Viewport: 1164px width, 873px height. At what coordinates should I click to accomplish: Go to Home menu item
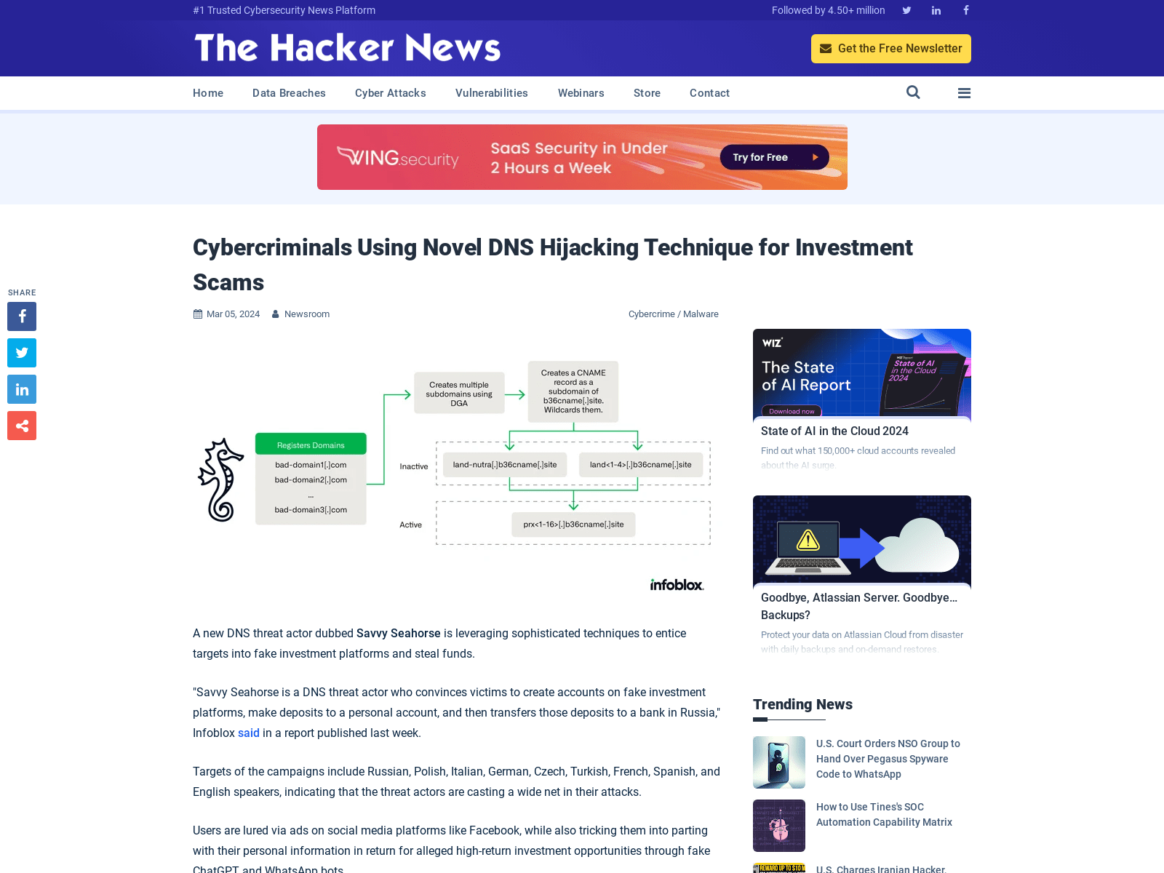[208, 93]
